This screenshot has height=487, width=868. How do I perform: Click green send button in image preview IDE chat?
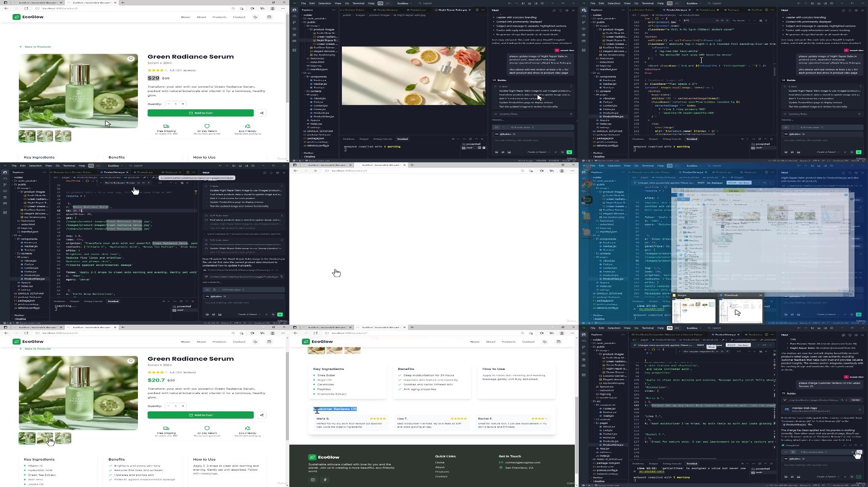tap(570, 152)
